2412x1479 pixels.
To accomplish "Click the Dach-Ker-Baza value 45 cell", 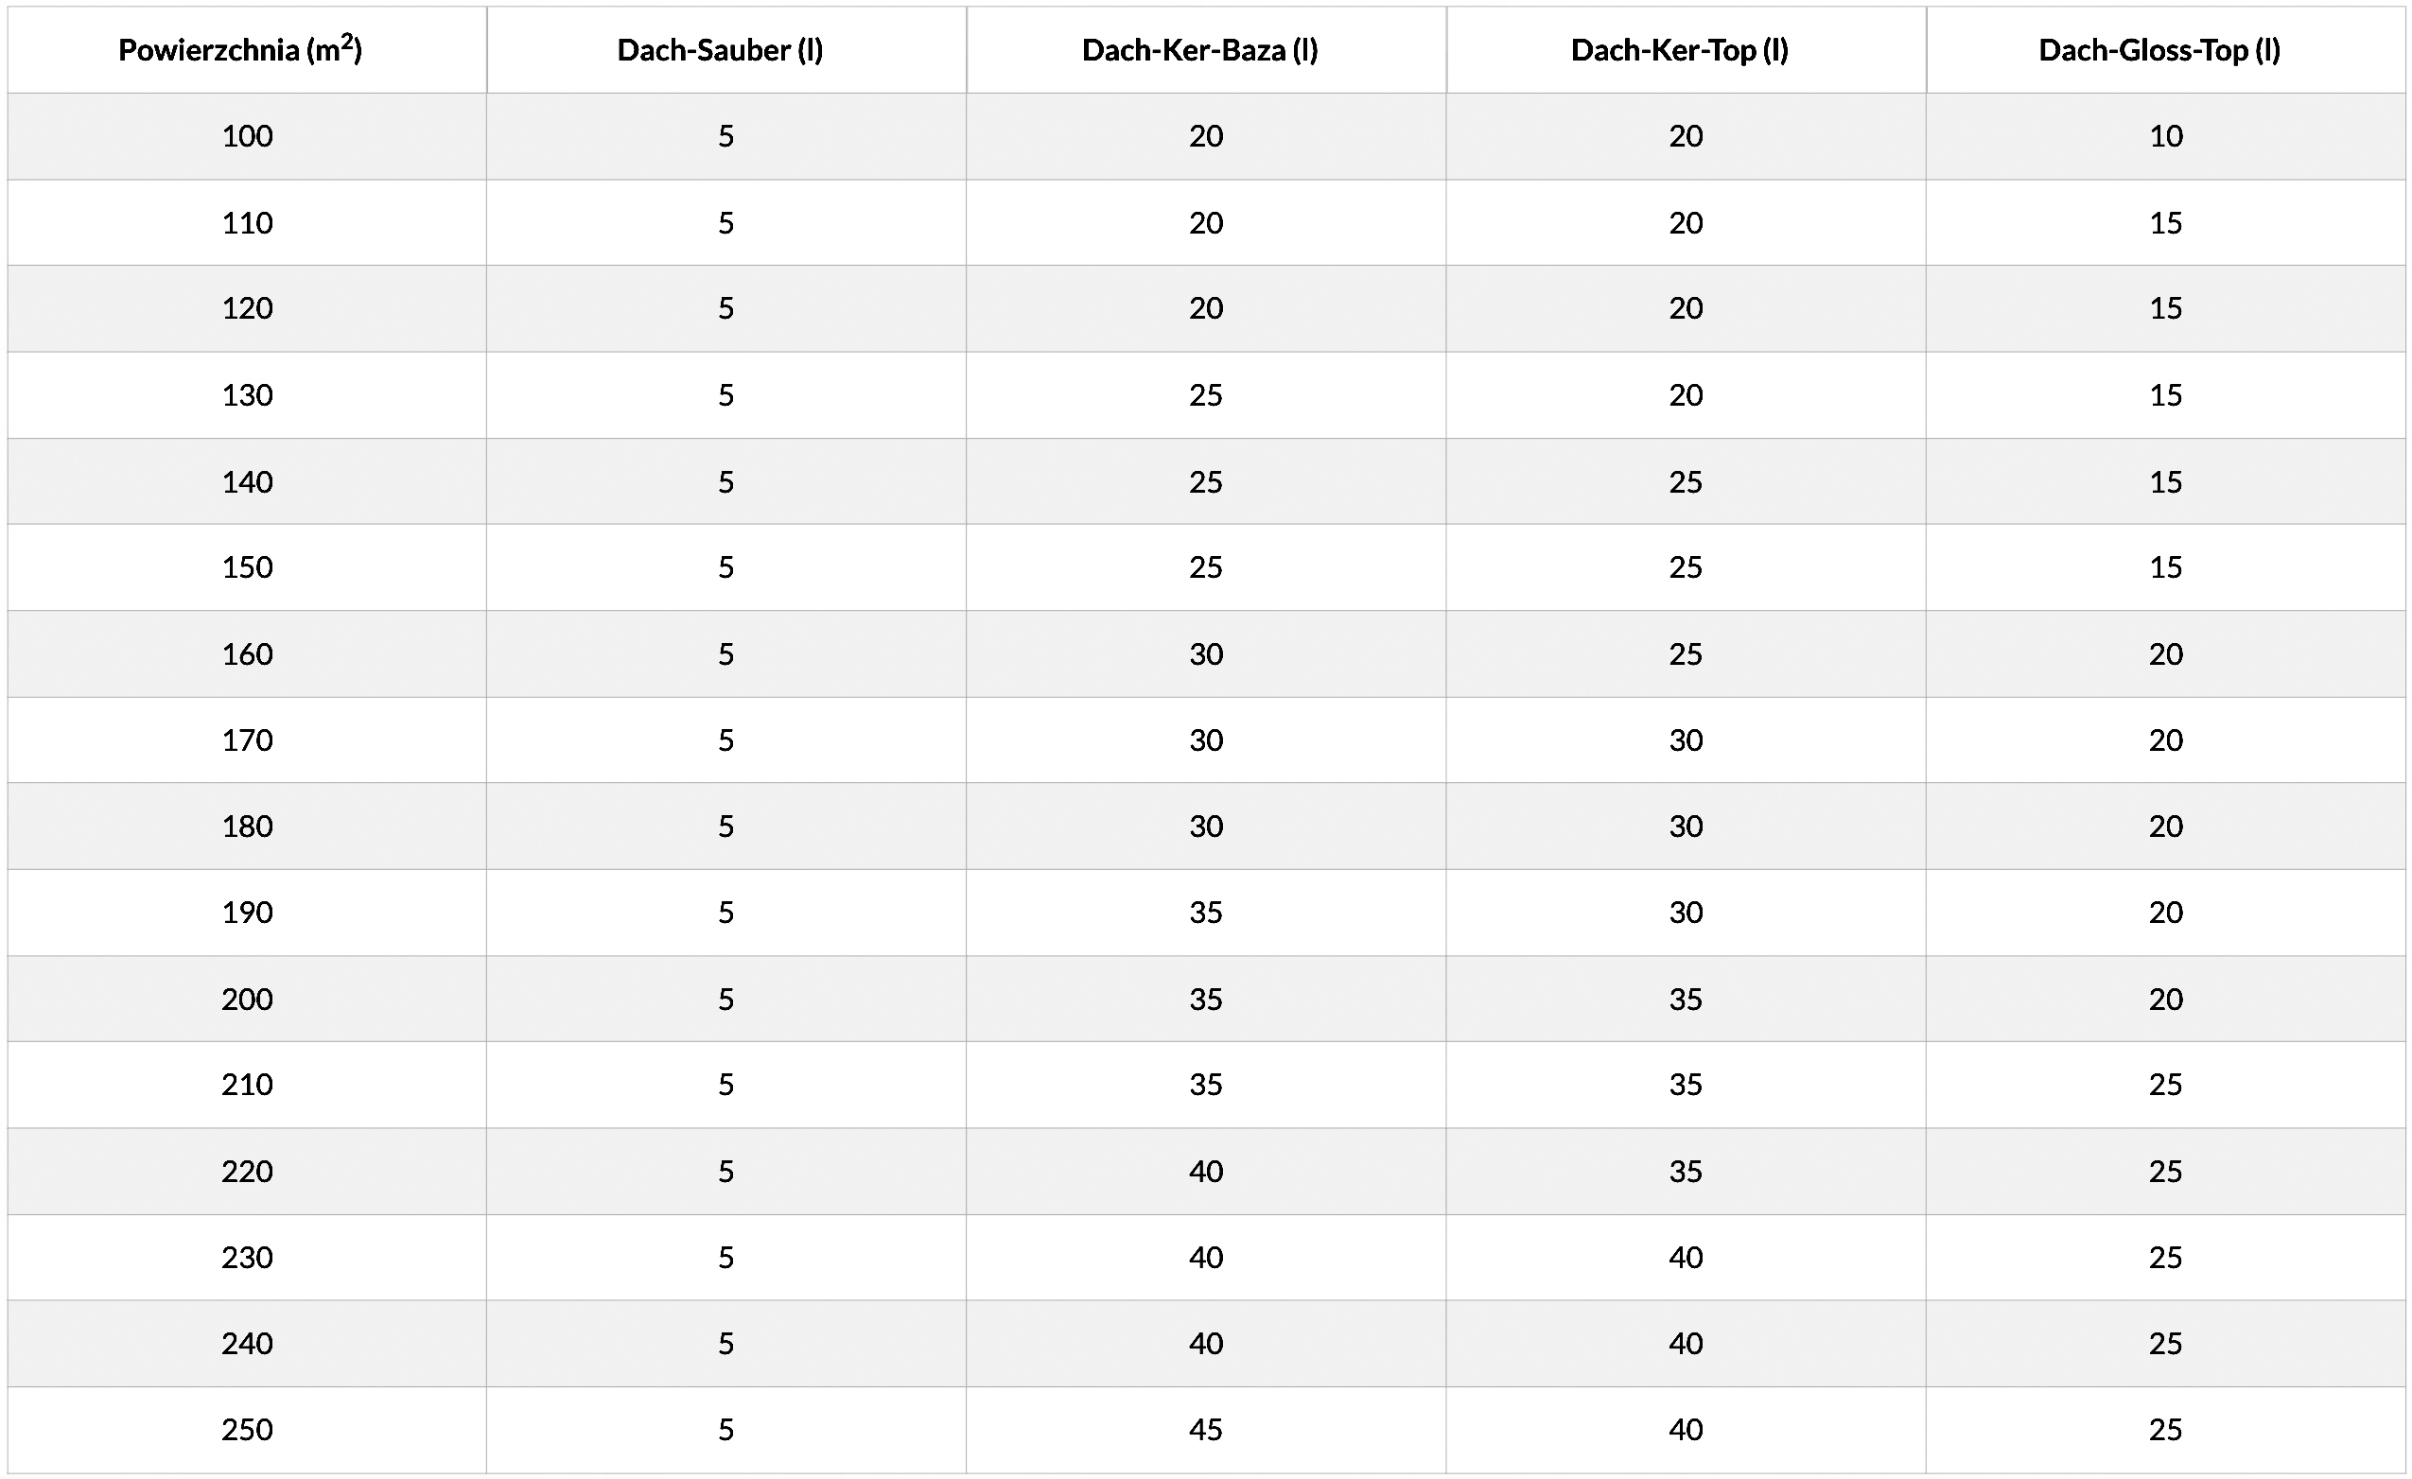I will coord(1206,1429).
